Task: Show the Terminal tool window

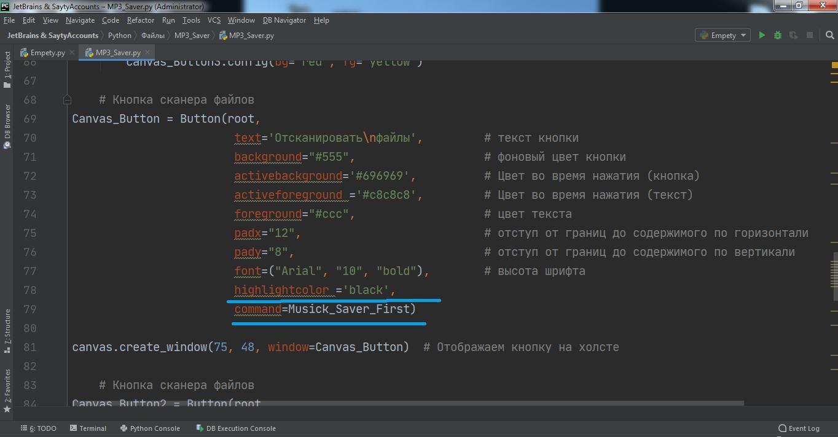Action: click(88, 428)
